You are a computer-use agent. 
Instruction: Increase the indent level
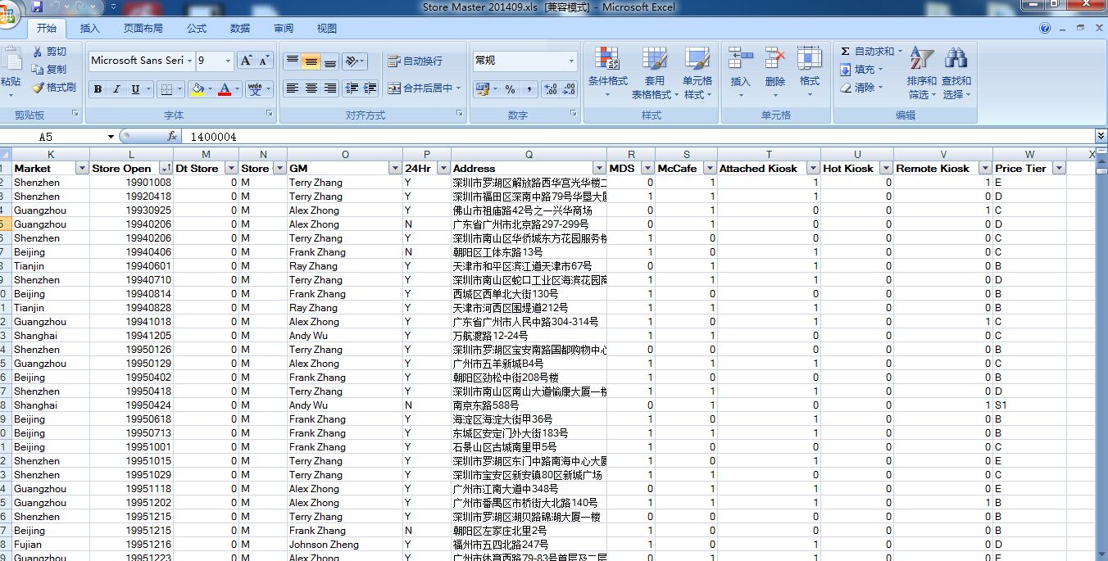370,88
